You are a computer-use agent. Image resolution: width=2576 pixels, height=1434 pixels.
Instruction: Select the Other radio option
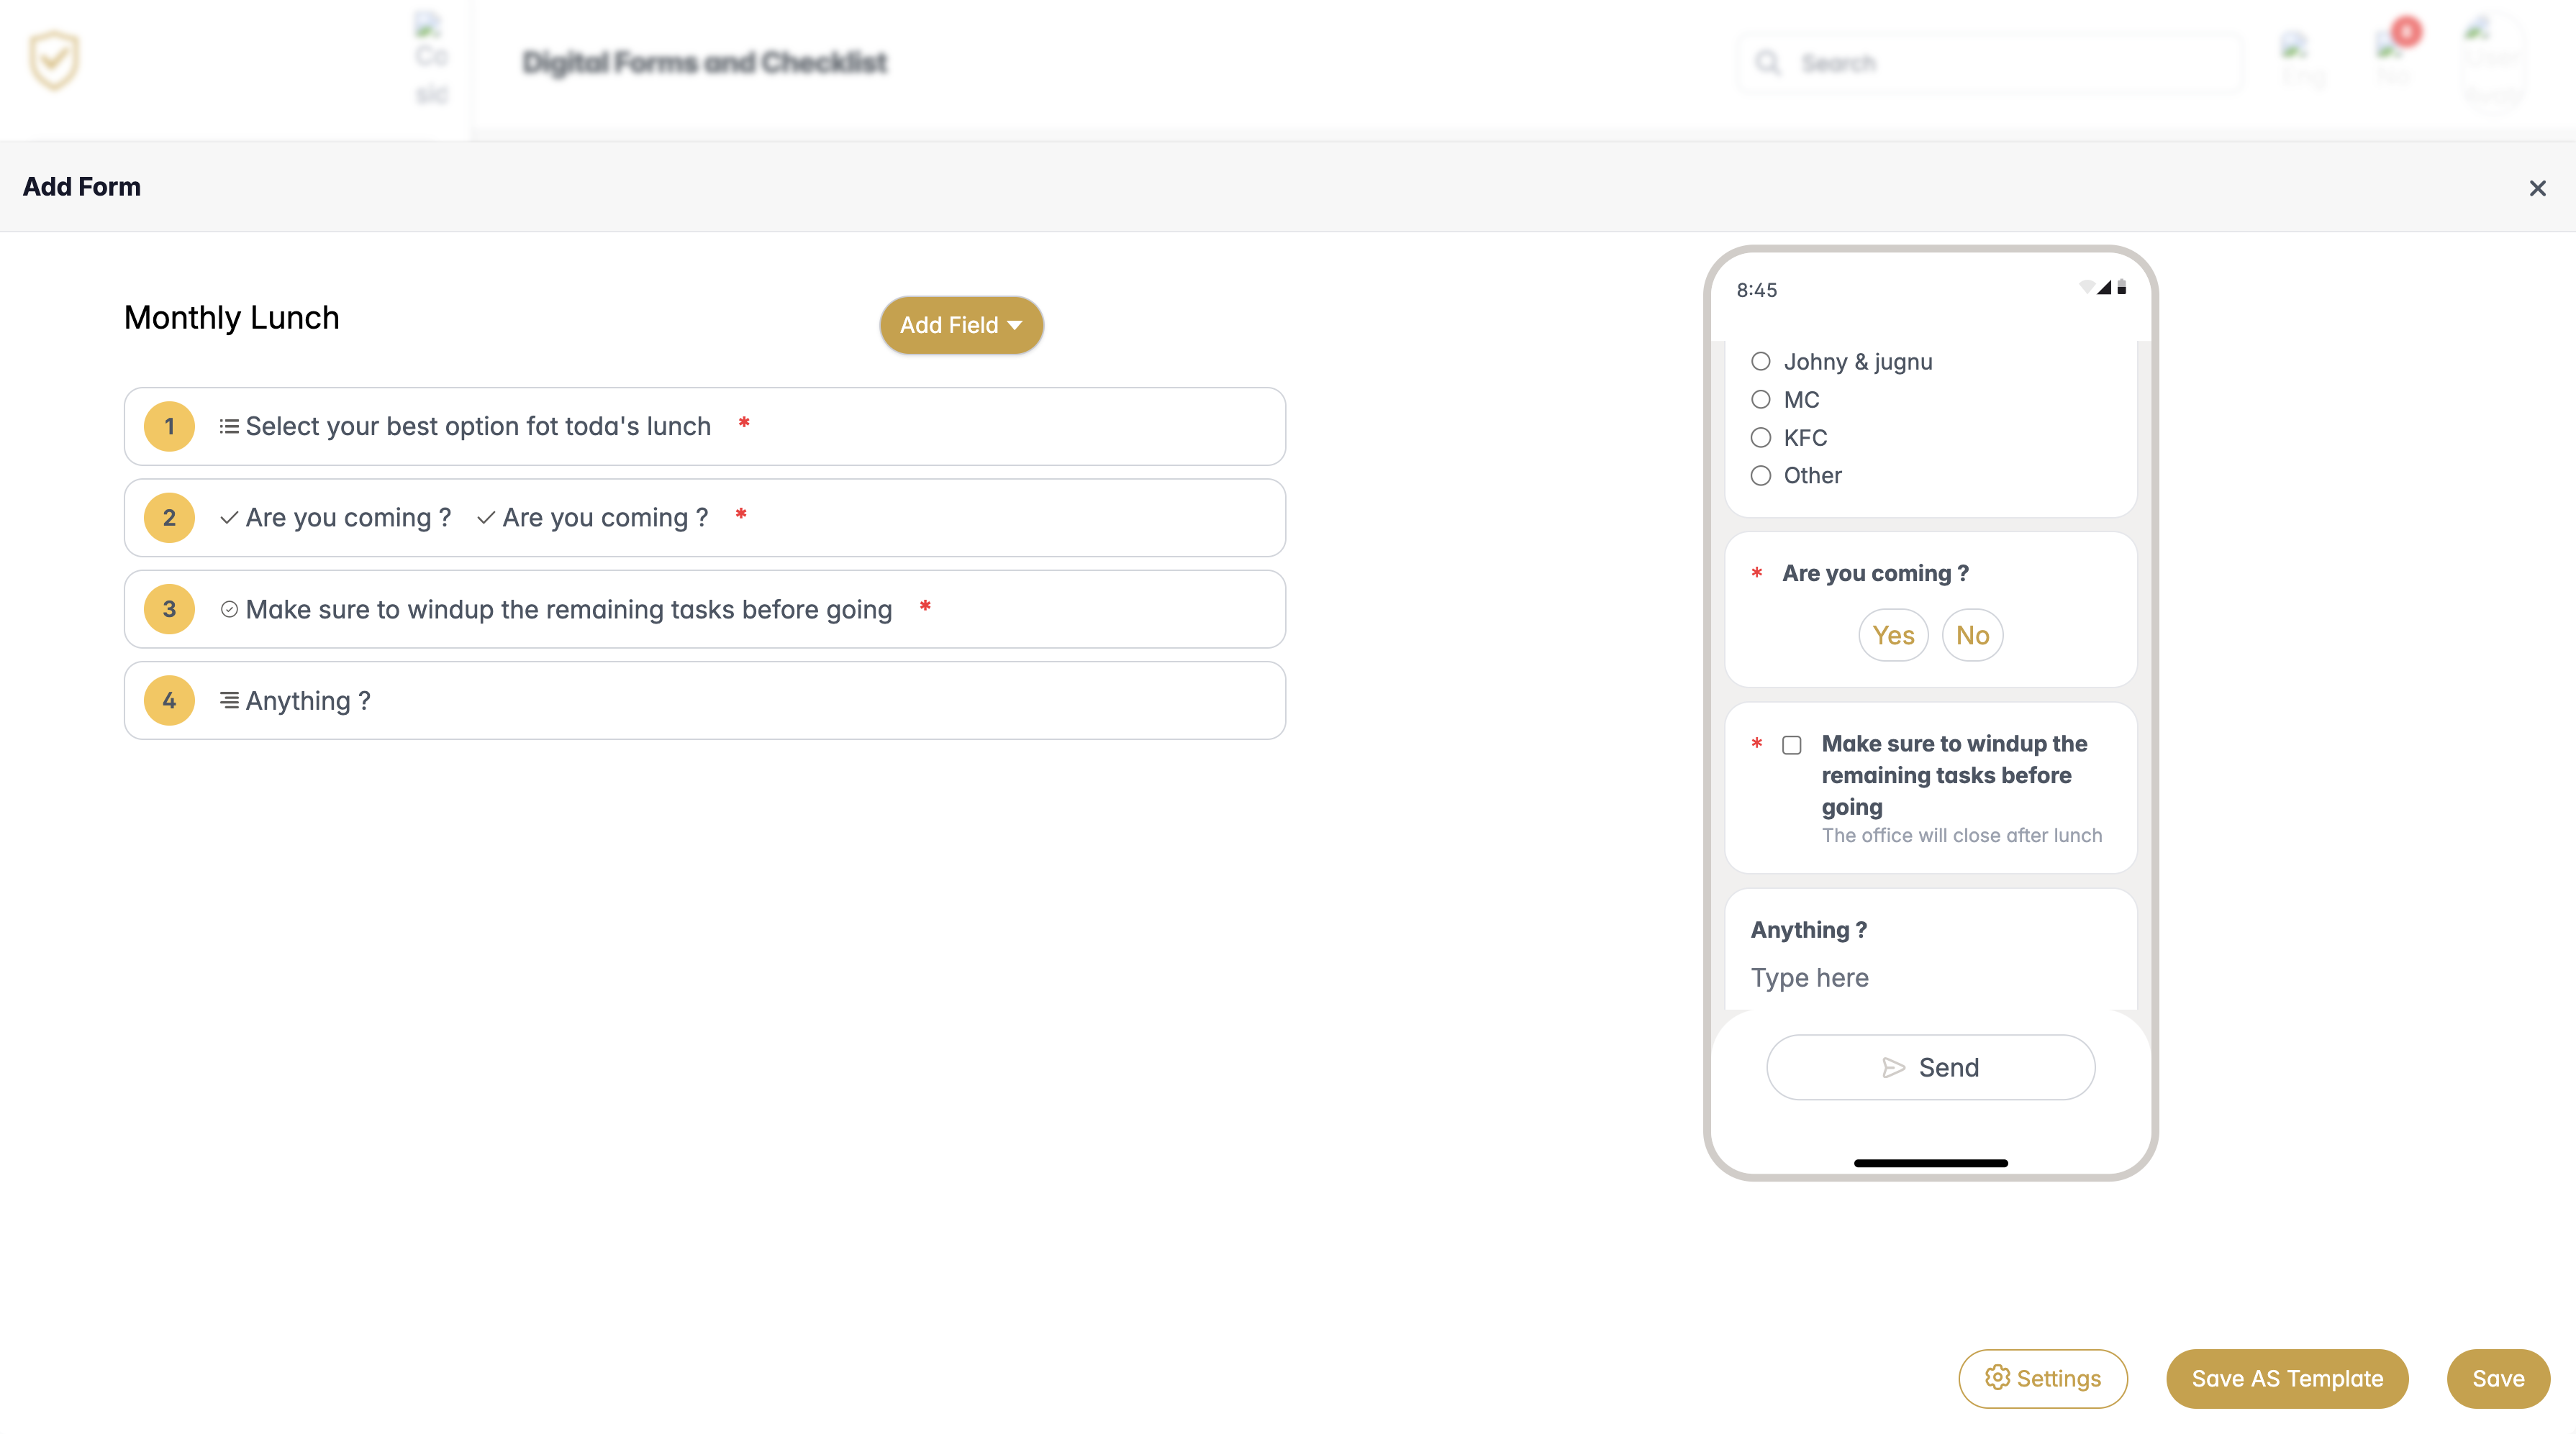click(1760, 477)
